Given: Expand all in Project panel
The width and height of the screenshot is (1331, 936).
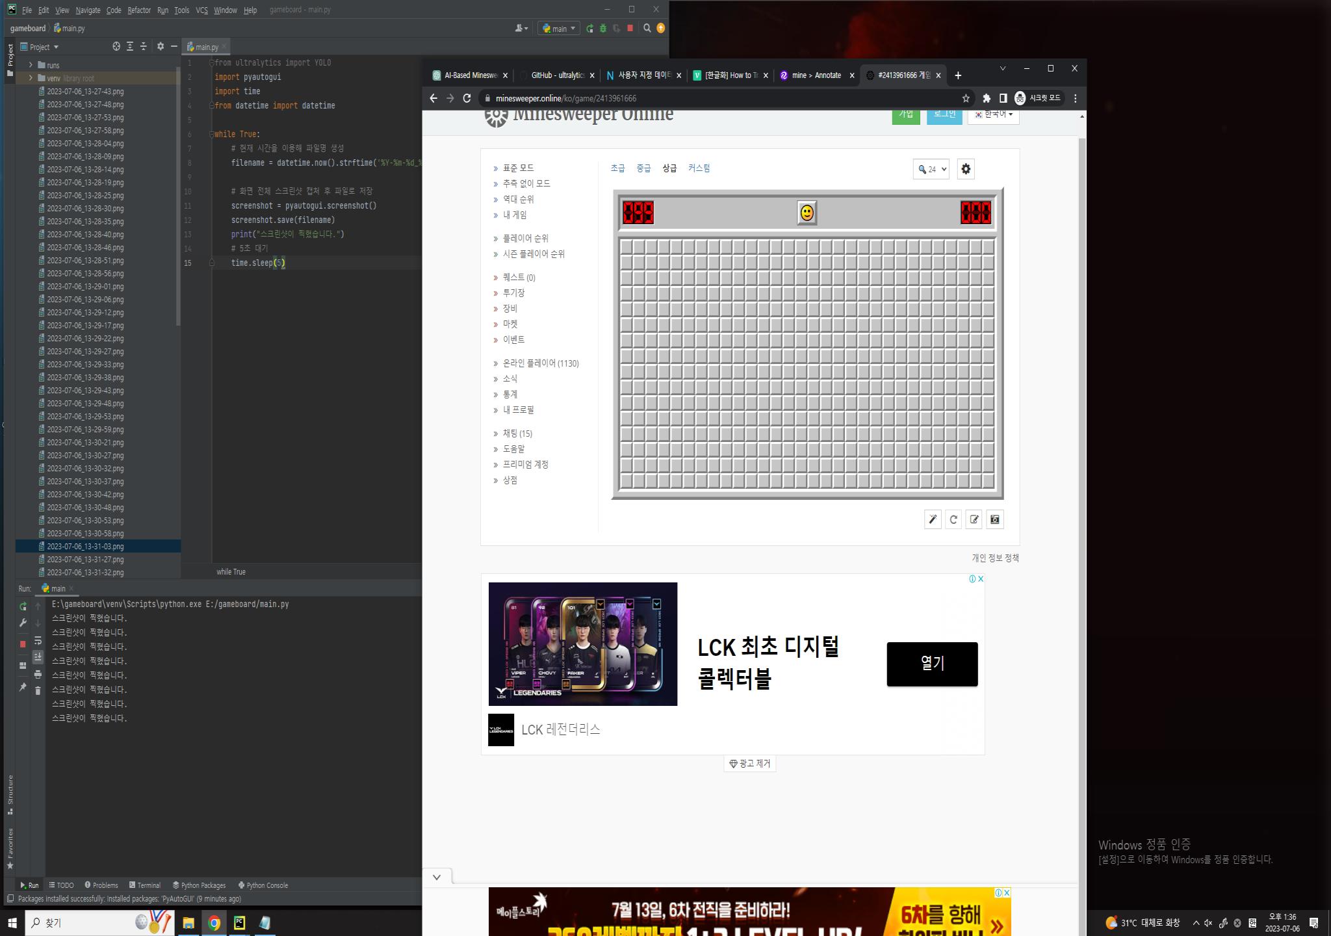Looking at the screenshot, I should click(130, 46).
